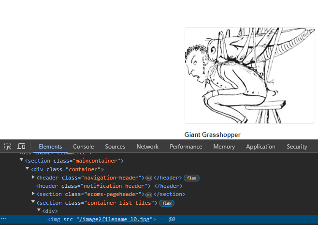Follow the /image?filename=10.jpg link
The image size is (318, 225).
(115, 219)
